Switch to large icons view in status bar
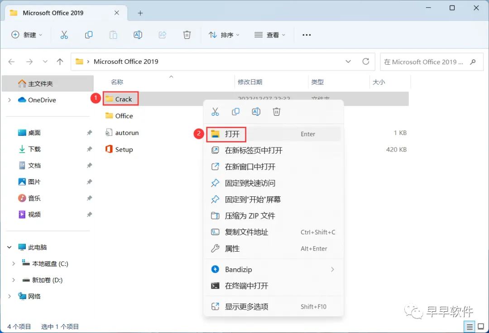The width and height of the screenshot is (489, 333). tap(481, 327)
